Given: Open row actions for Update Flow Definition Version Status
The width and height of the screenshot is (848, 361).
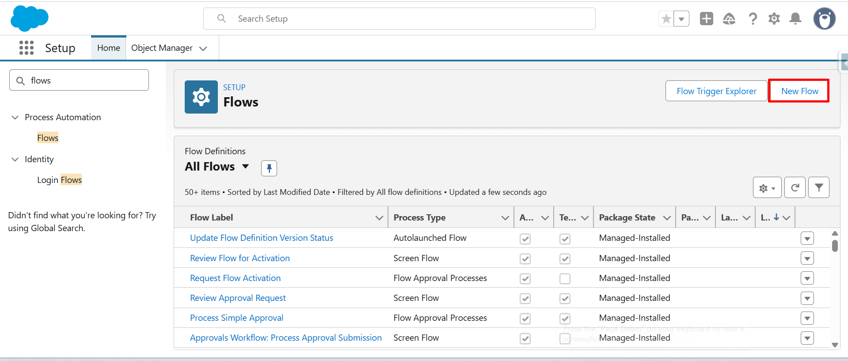Looking at the screenshot, I should click(807, 238).
